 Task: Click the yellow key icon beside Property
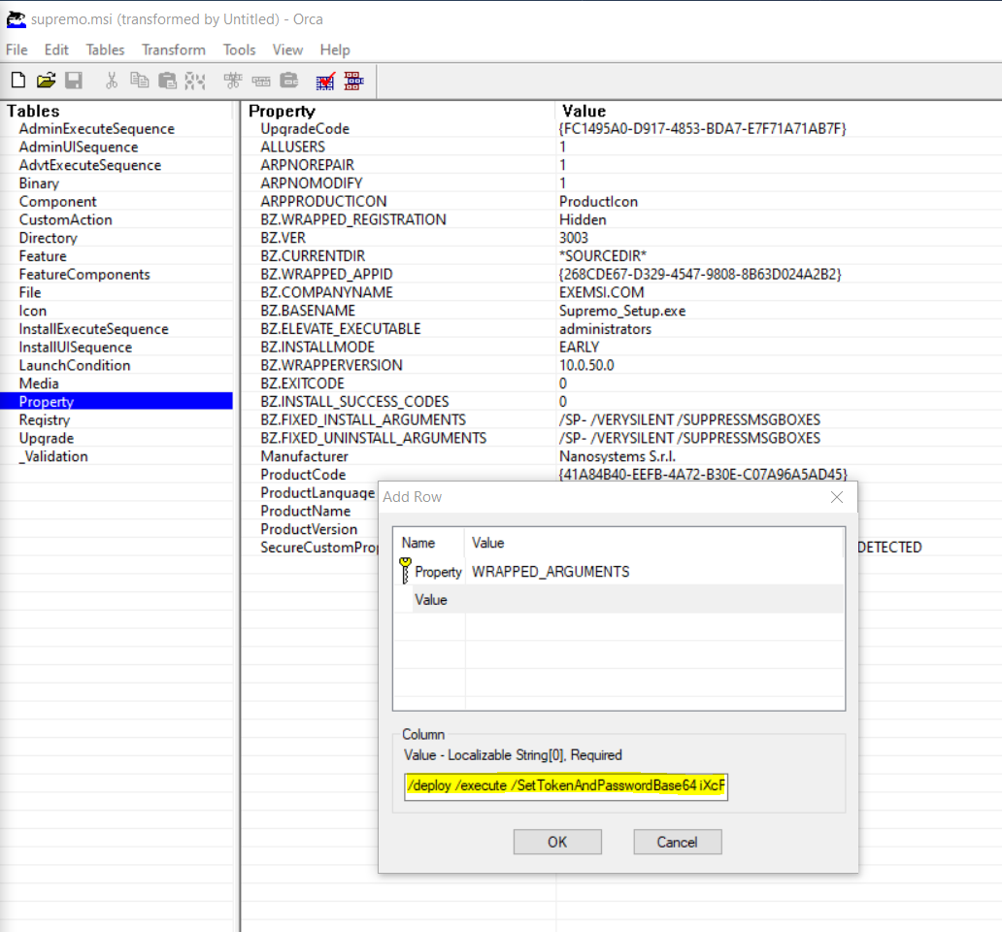(x=405, y=570)
